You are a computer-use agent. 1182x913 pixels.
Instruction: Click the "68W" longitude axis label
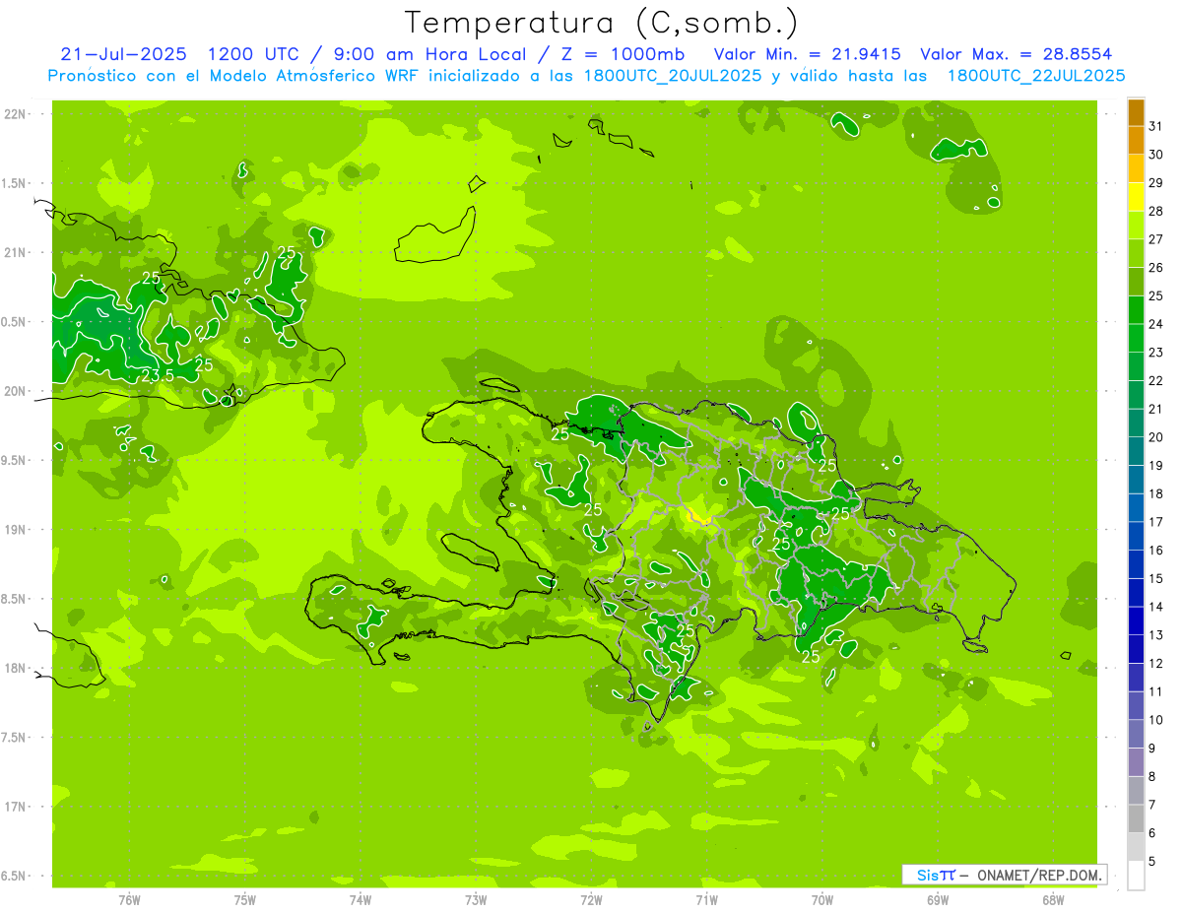tap(1053, 900)
